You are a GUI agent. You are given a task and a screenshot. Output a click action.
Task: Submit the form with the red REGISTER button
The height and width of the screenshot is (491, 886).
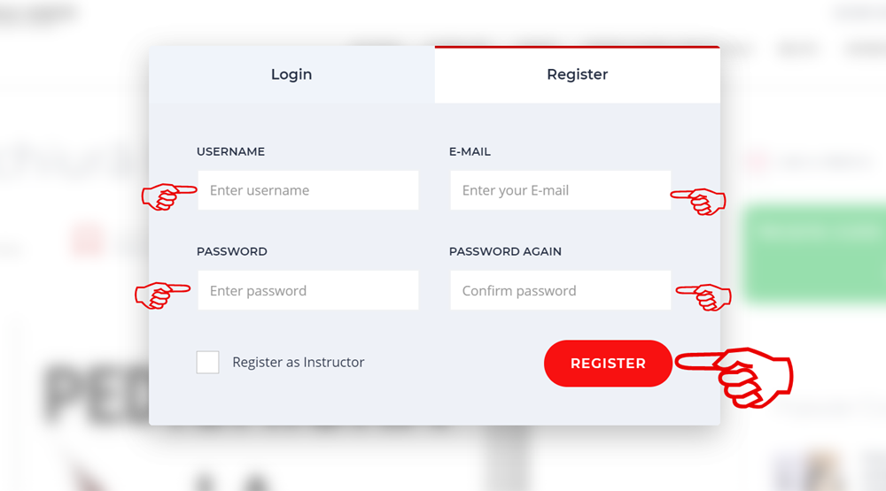click(608, 364)
